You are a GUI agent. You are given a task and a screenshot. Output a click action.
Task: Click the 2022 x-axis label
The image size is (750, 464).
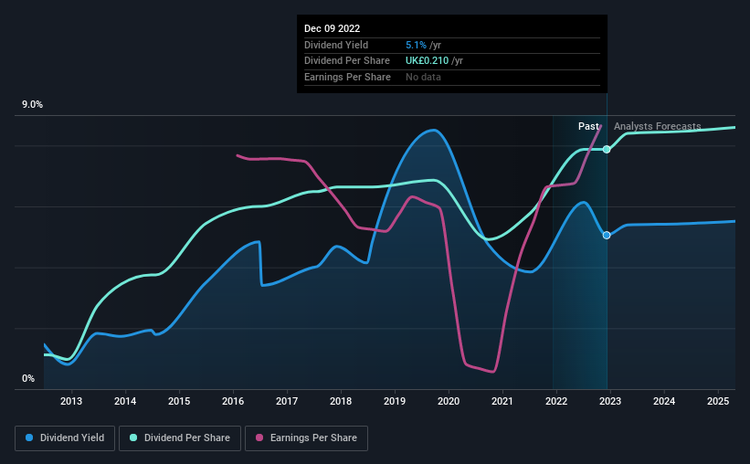[556, 401]
